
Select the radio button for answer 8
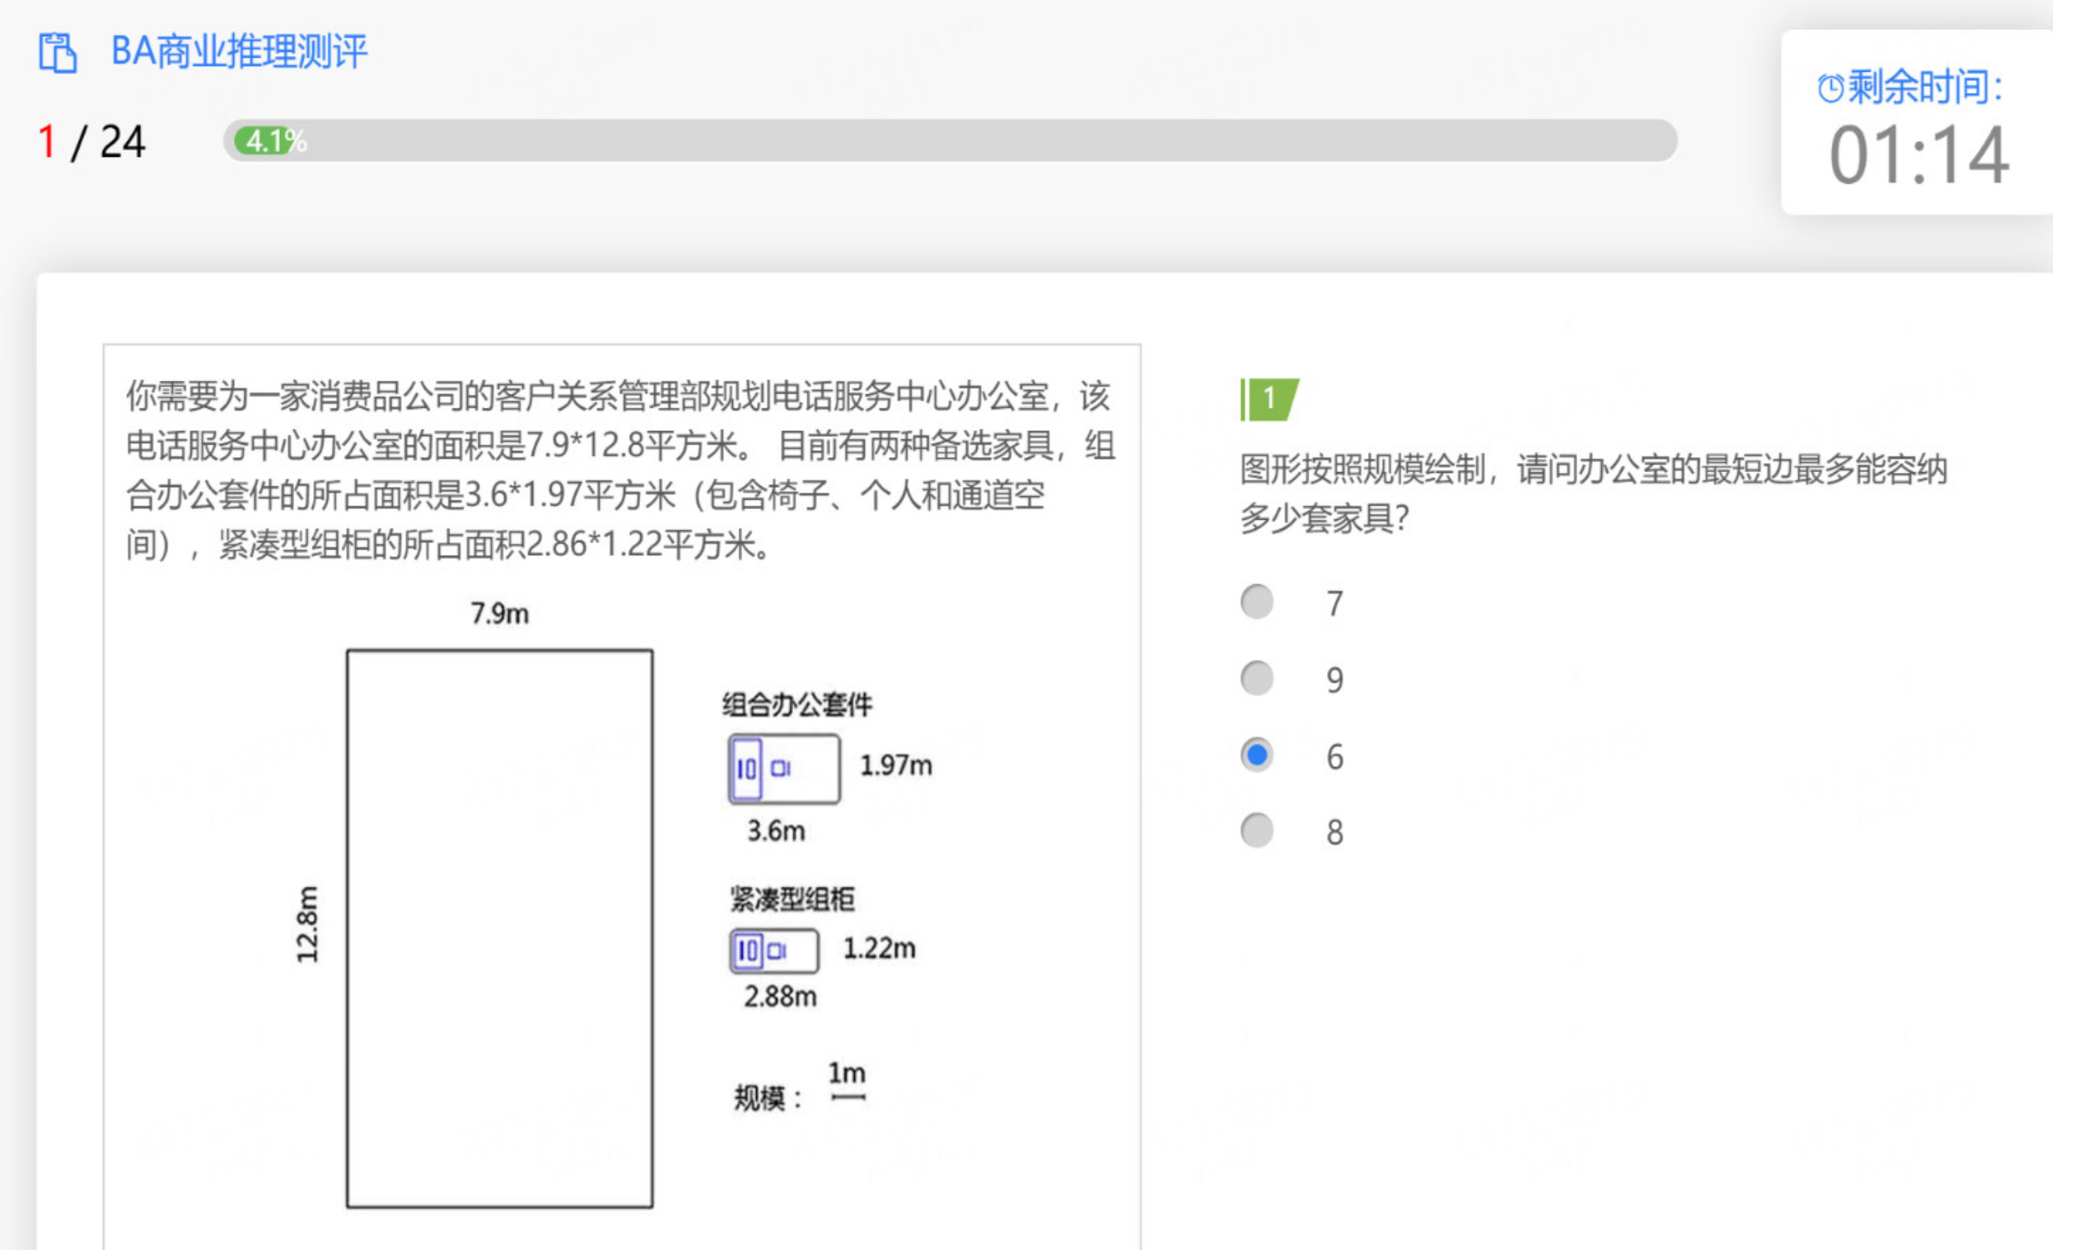1256,831
